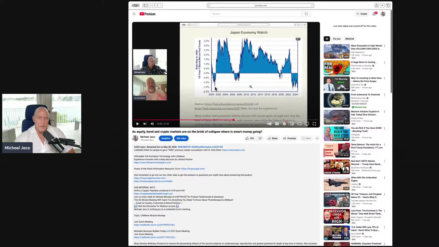Viewport: 439px width, 247px height.
Task: Toggle closed captions
Action: (277, 124)
